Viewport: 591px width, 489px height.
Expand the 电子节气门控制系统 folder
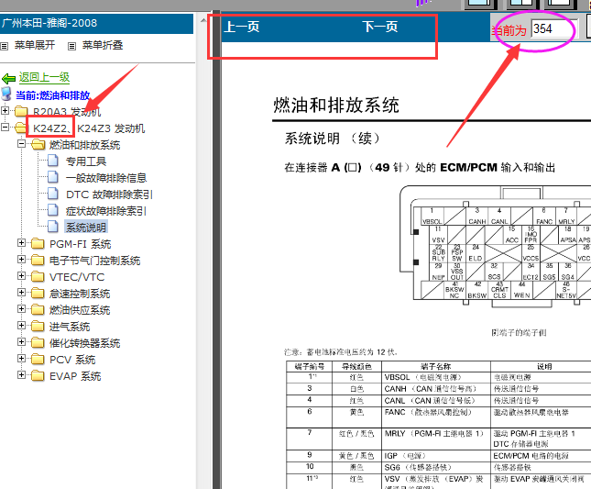(x=21, y=260)
